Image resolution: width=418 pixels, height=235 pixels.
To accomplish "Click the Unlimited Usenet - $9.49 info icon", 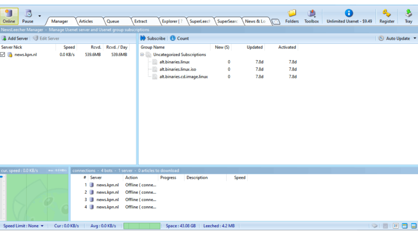I will (349, 13).
